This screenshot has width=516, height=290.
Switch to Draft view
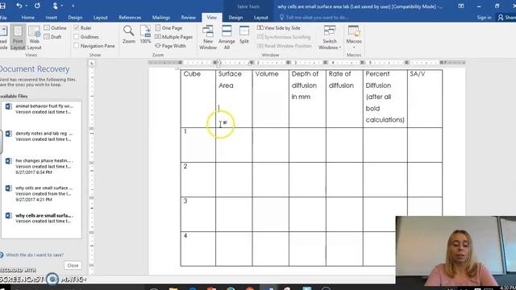click(52, 37)
